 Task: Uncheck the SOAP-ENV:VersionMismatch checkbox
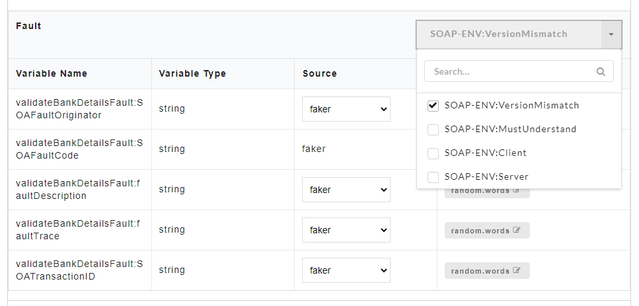433,106
